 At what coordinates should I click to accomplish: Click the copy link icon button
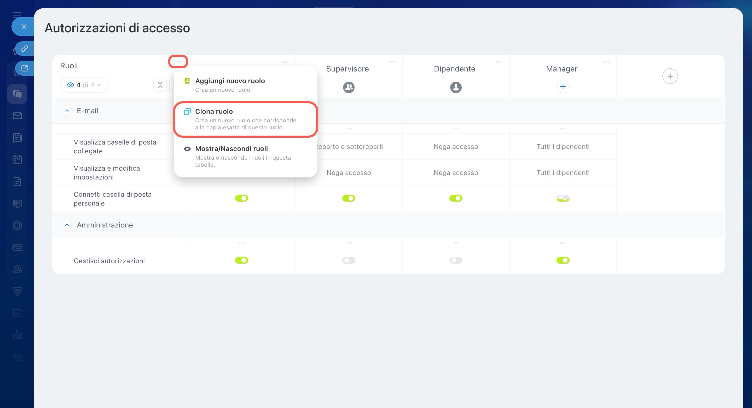click(x=25, y=48)
